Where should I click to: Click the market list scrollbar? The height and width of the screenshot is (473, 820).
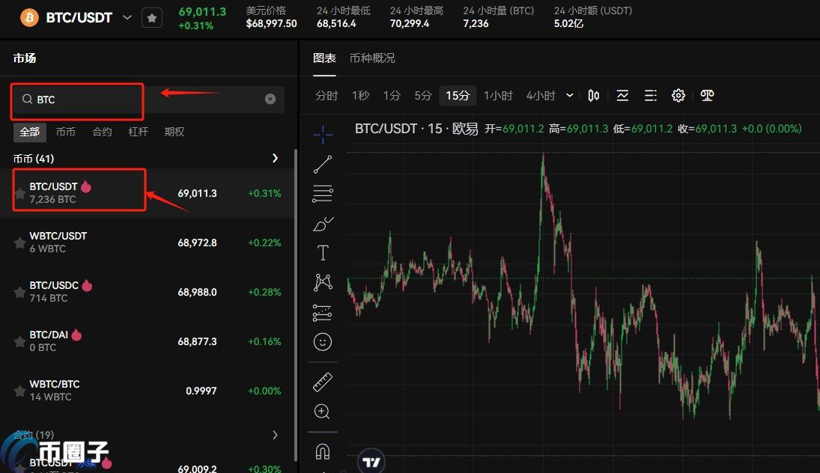click(x=296, y=305)
